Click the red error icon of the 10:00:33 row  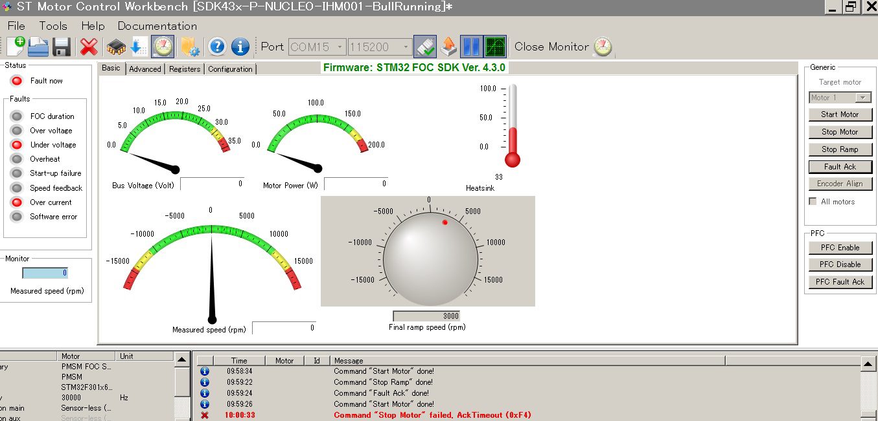pos(205,415)
